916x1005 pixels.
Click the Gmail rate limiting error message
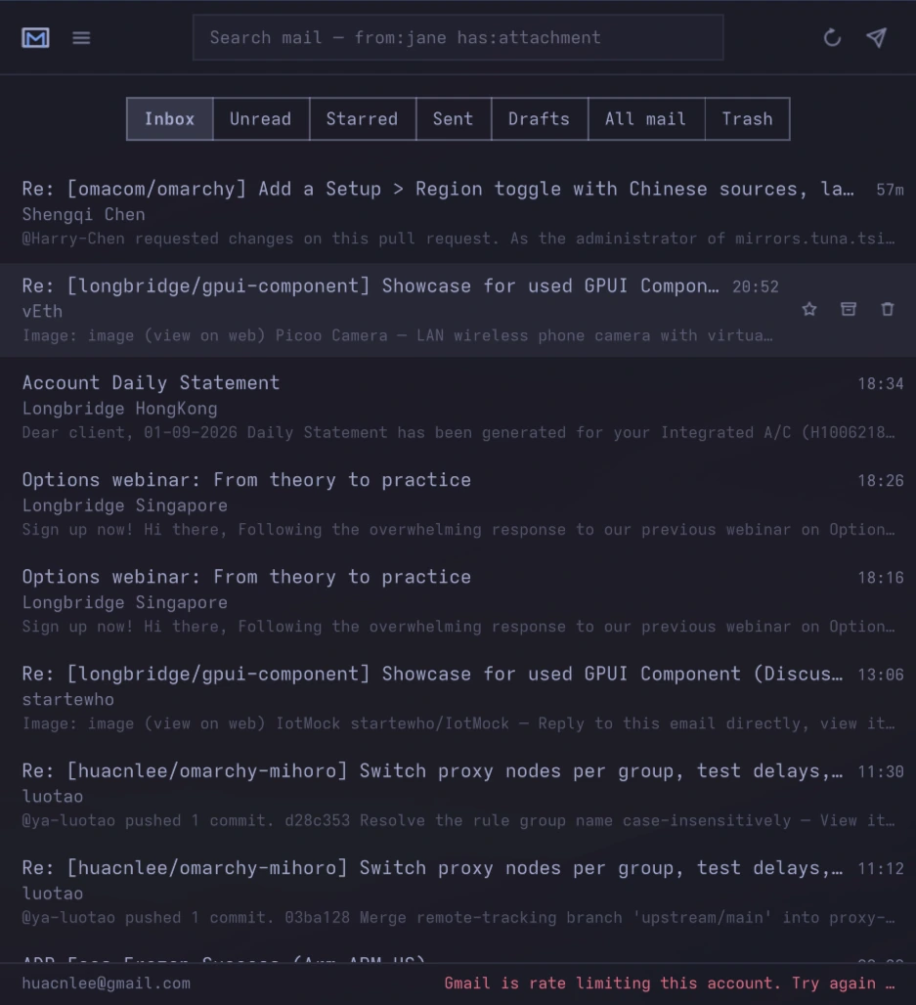tap(670, 983)
